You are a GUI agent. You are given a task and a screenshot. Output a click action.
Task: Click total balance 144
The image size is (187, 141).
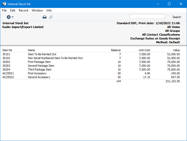(x=118, y=81)
